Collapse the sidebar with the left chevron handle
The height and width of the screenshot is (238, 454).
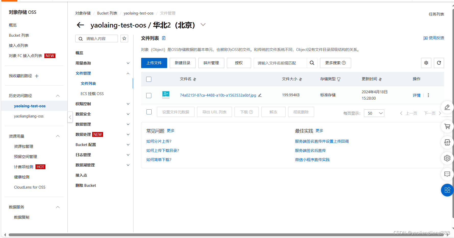click(x=70, y=117)
